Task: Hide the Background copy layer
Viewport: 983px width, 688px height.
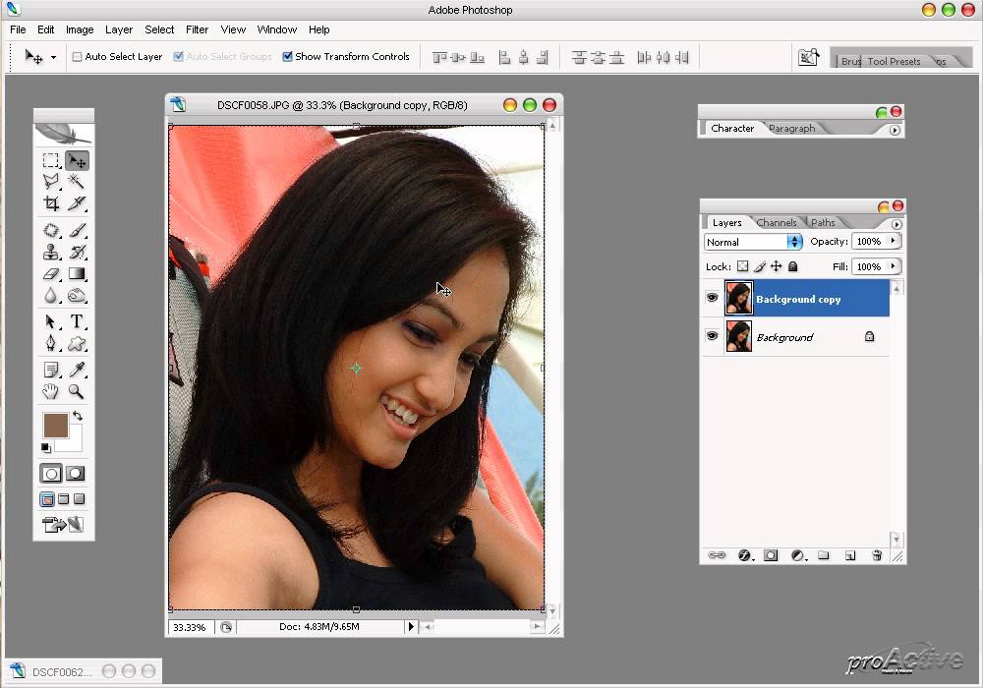Action: pos(712,298)
